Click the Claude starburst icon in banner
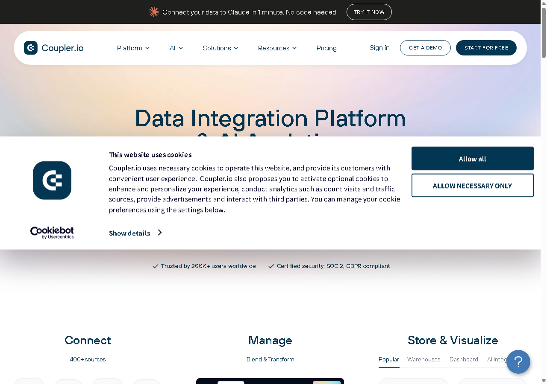 click(x=154, y=12)
